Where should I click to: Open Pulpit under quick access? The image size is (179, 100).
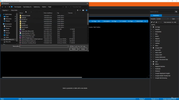coord(7,17)
